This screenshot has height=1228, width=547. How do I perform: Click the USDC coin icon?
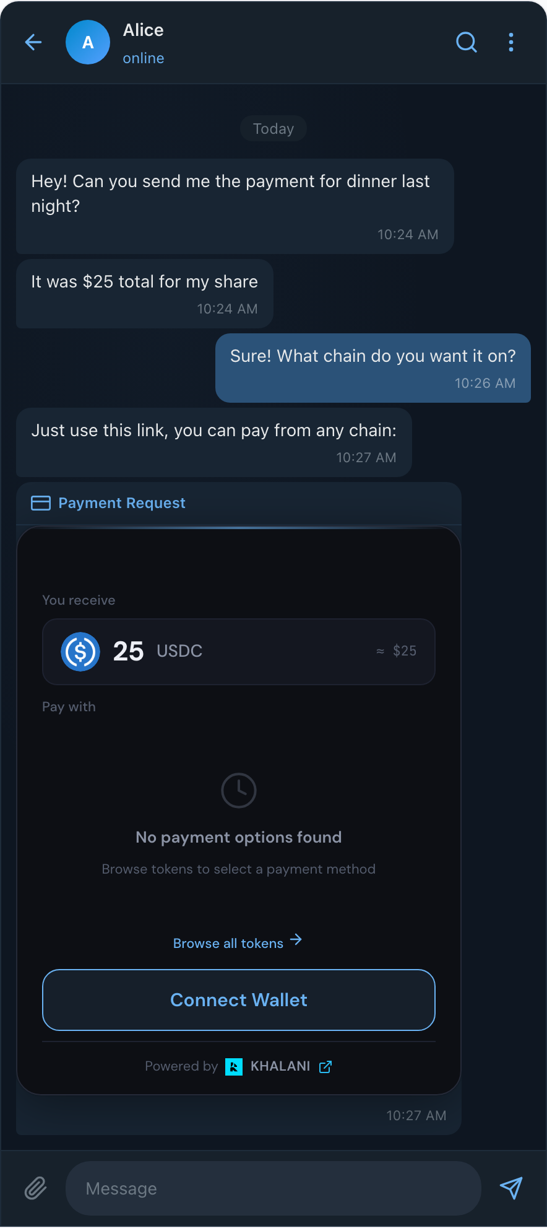coord(80,651)
